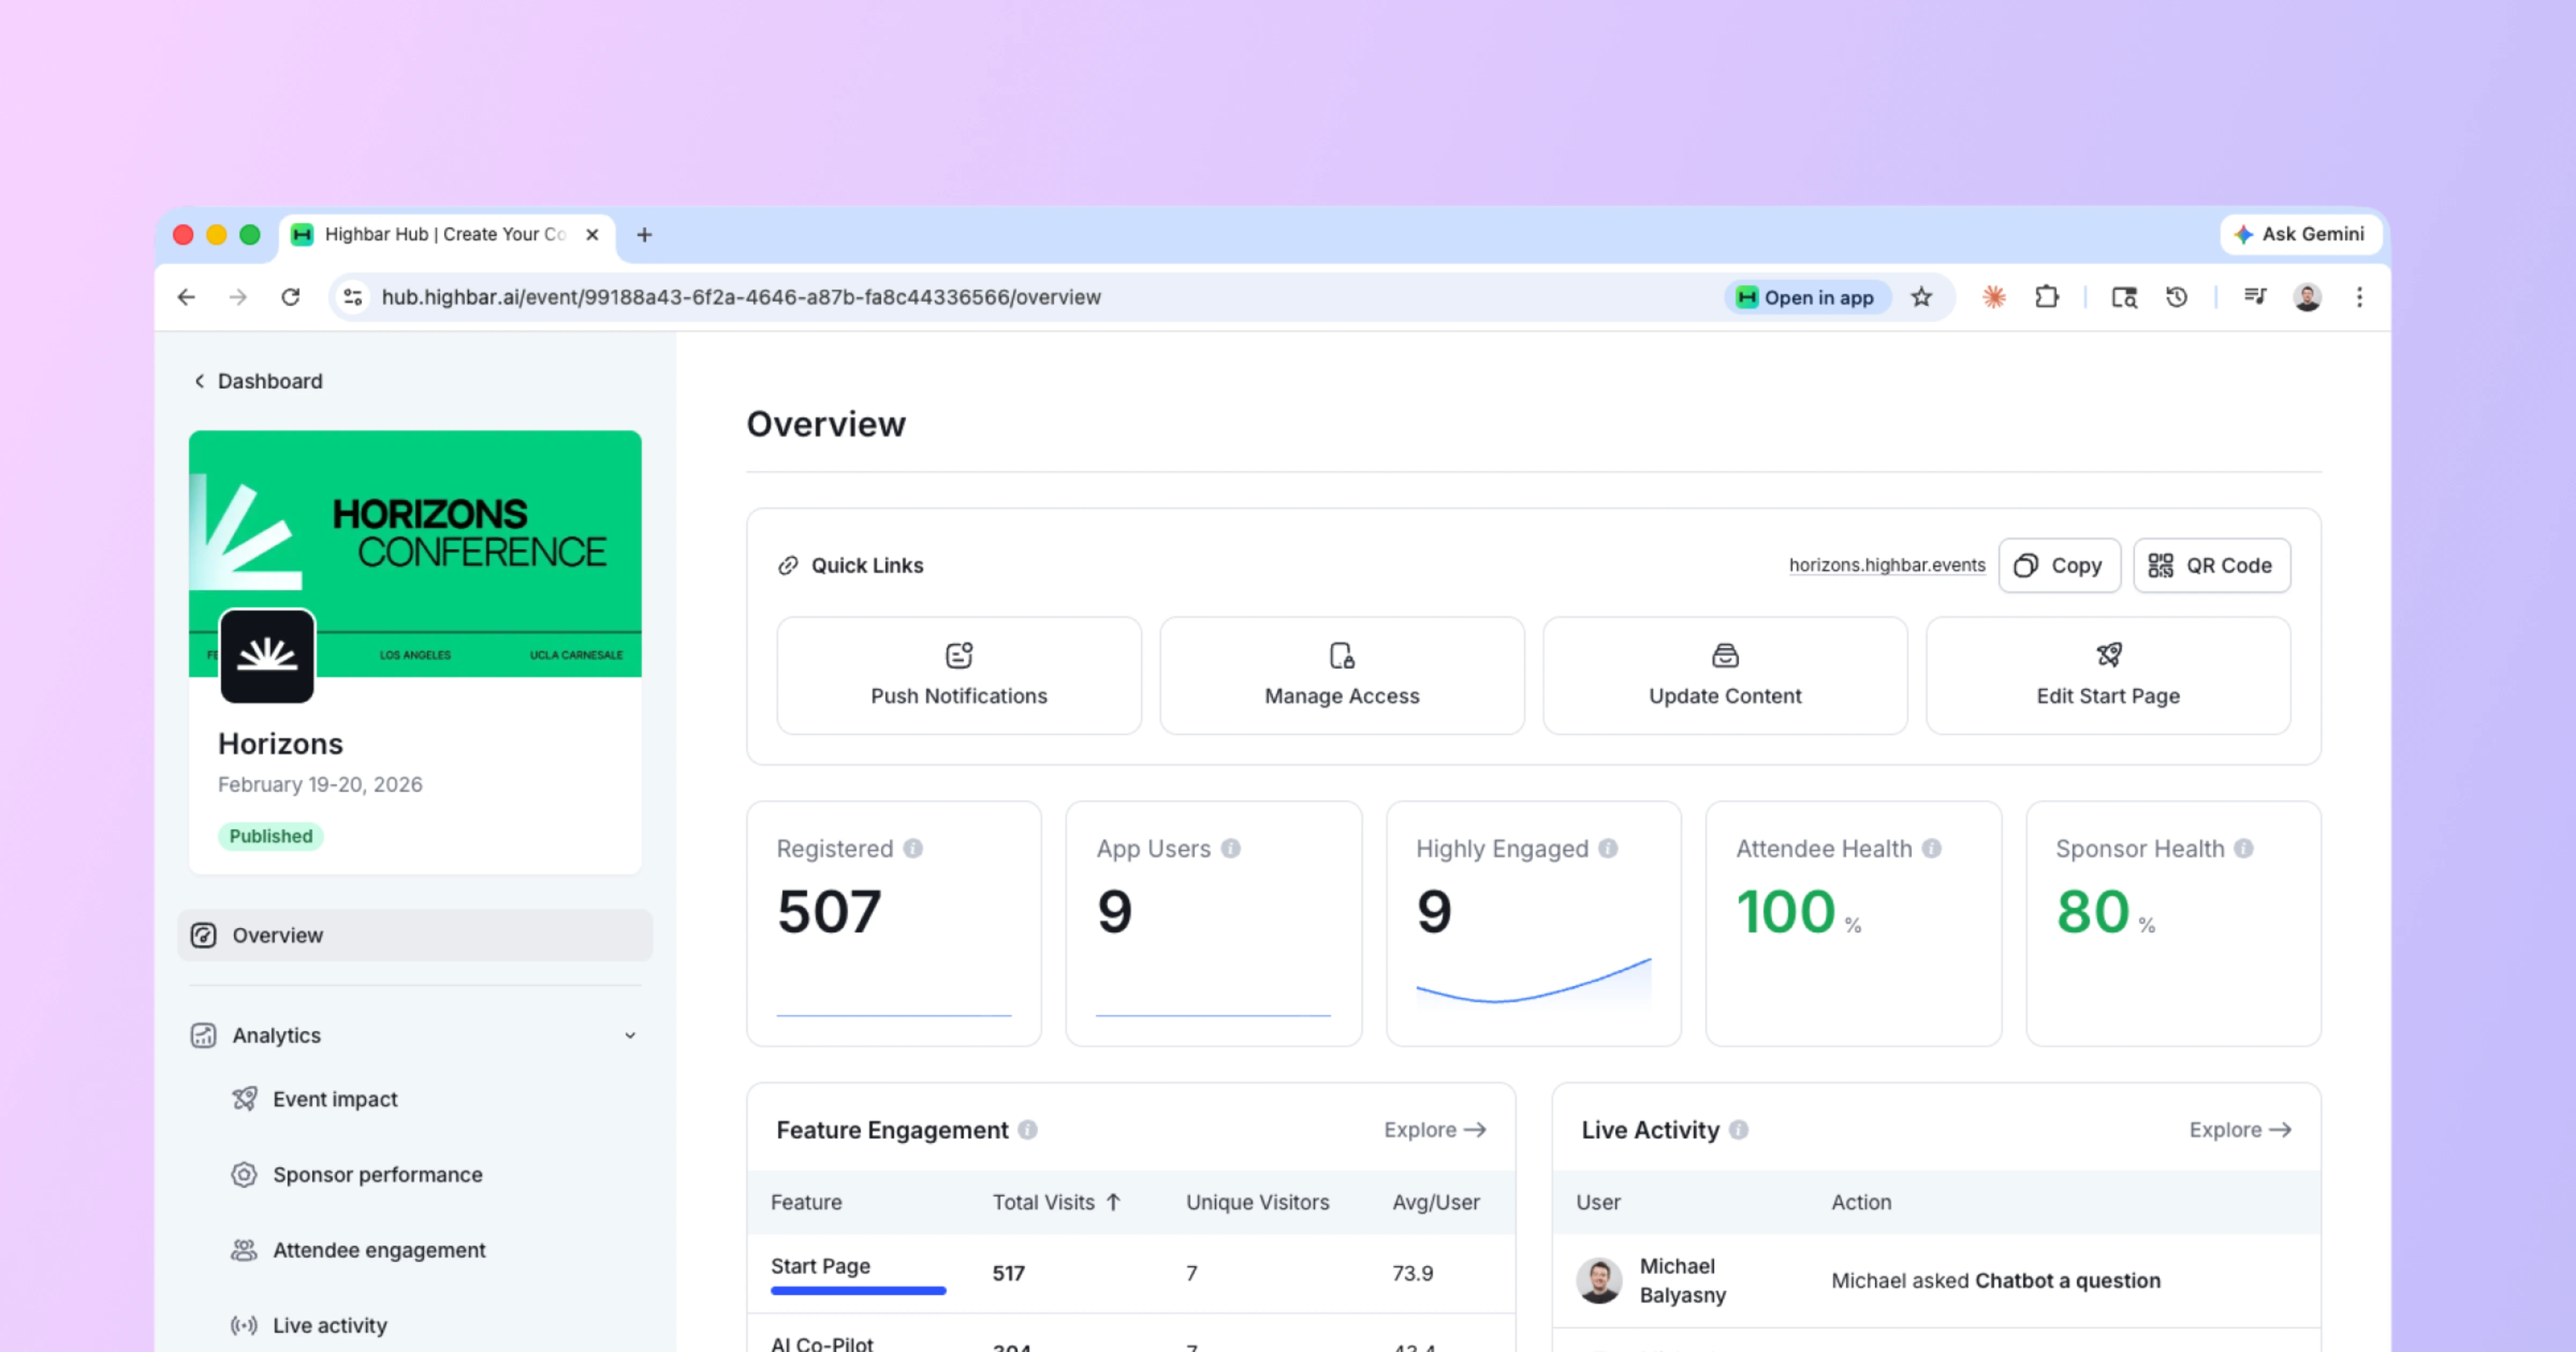Collapse the Analytics sidebar section

pyautogui.click(x=630, y=1035)
